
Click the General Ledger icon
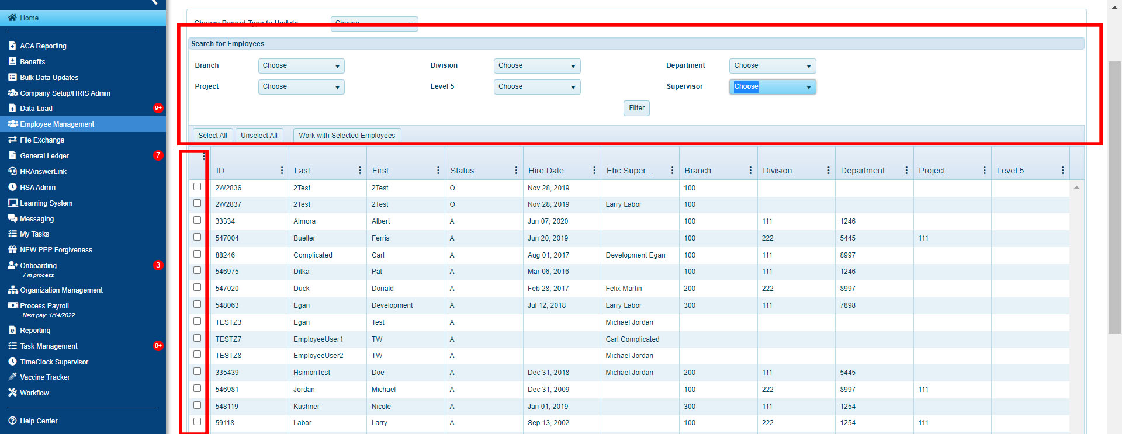click(x=12, y=155)
